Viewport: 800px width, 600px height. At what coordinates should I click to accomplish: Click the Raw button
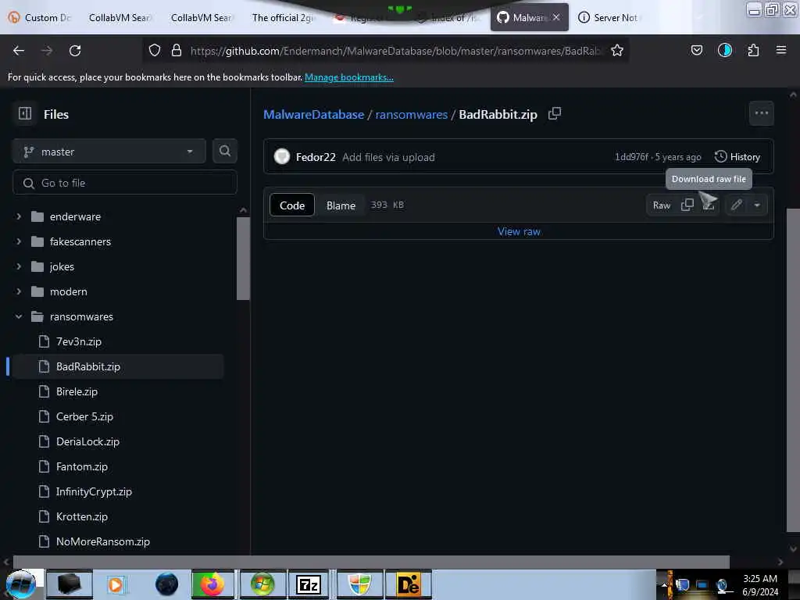point(662,205)
